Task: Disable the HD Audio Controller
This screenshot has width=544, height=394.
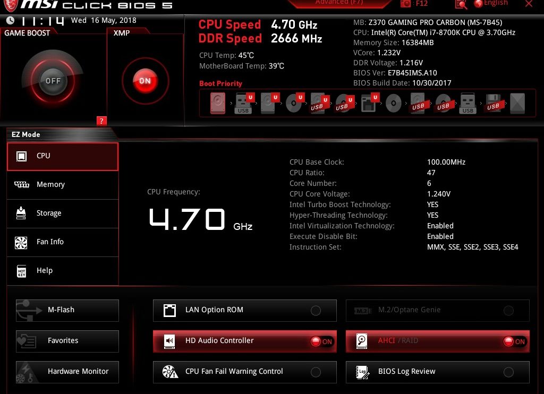Action: point(321,341)
